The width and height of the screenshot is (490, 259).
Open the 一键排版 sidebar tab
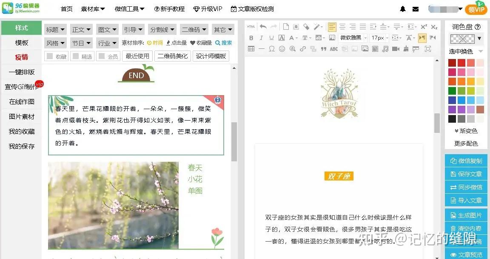[22, 72]
